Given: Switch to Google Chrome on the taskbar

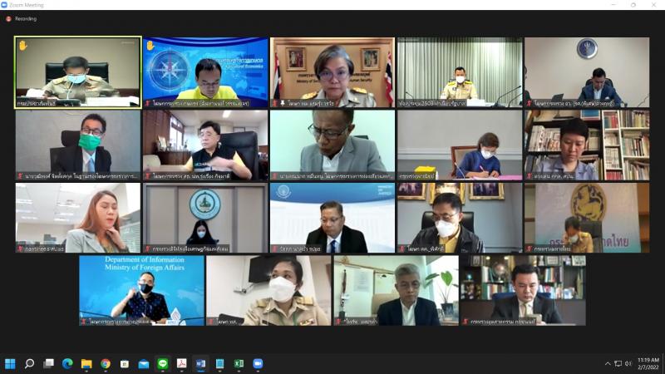Looking at the screenshot, I should click(x=106, y=364).
